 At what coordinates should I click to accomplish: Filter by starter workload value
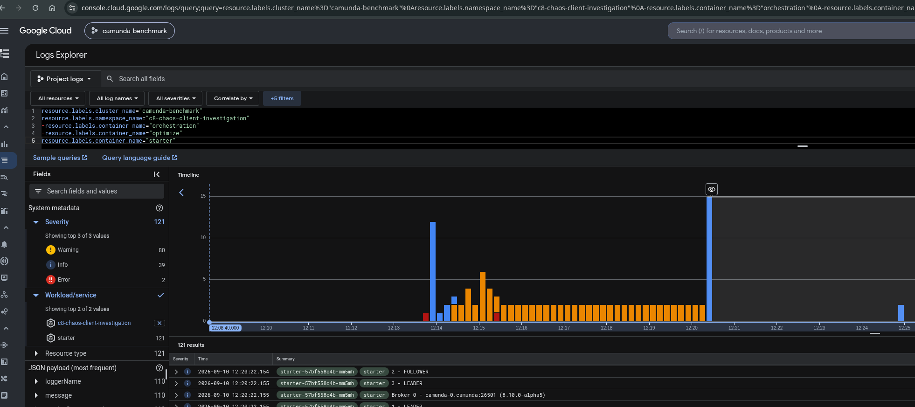click(x=66, y=338)
